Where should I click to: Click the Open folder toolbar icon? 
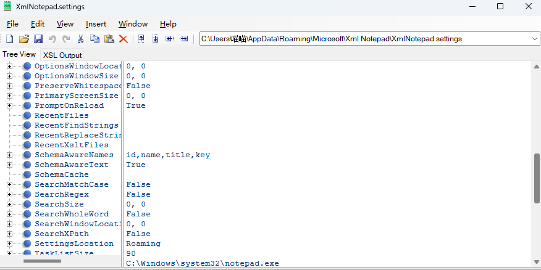pos(24,39)
